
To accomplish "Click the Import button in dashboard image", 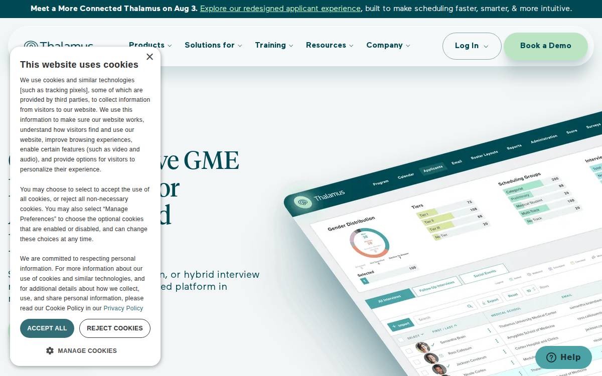I will pyautogui.click(x=400, y=325).
